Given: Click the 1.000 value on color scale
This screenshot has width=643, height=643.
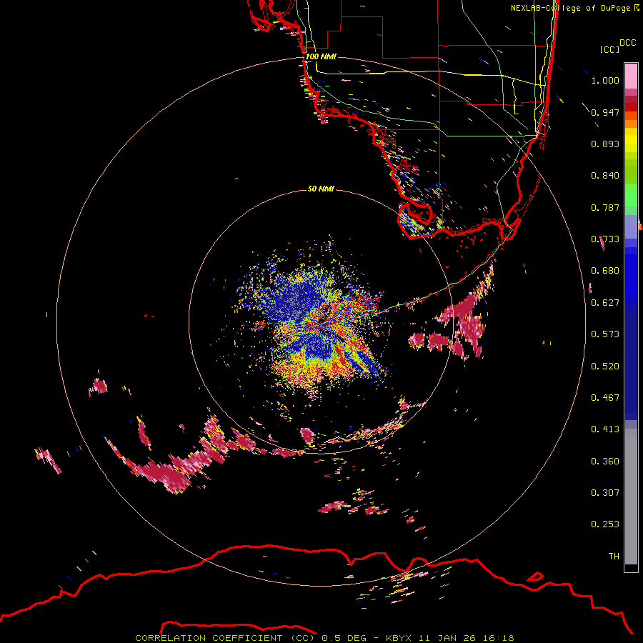Looking at the screenshot, I should coord(605,80).
